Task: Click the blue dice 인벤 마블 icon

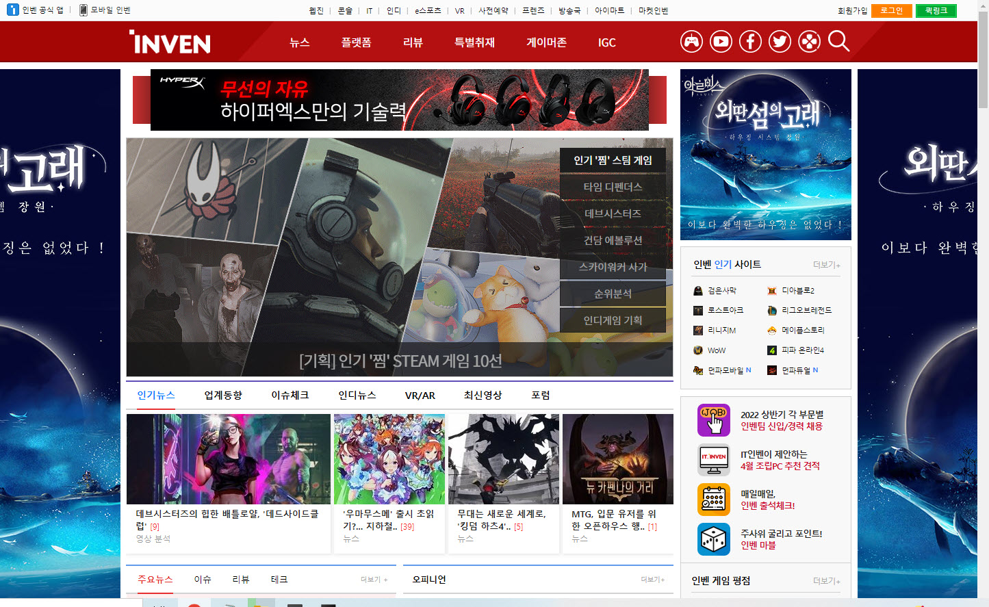Action: 714,539
